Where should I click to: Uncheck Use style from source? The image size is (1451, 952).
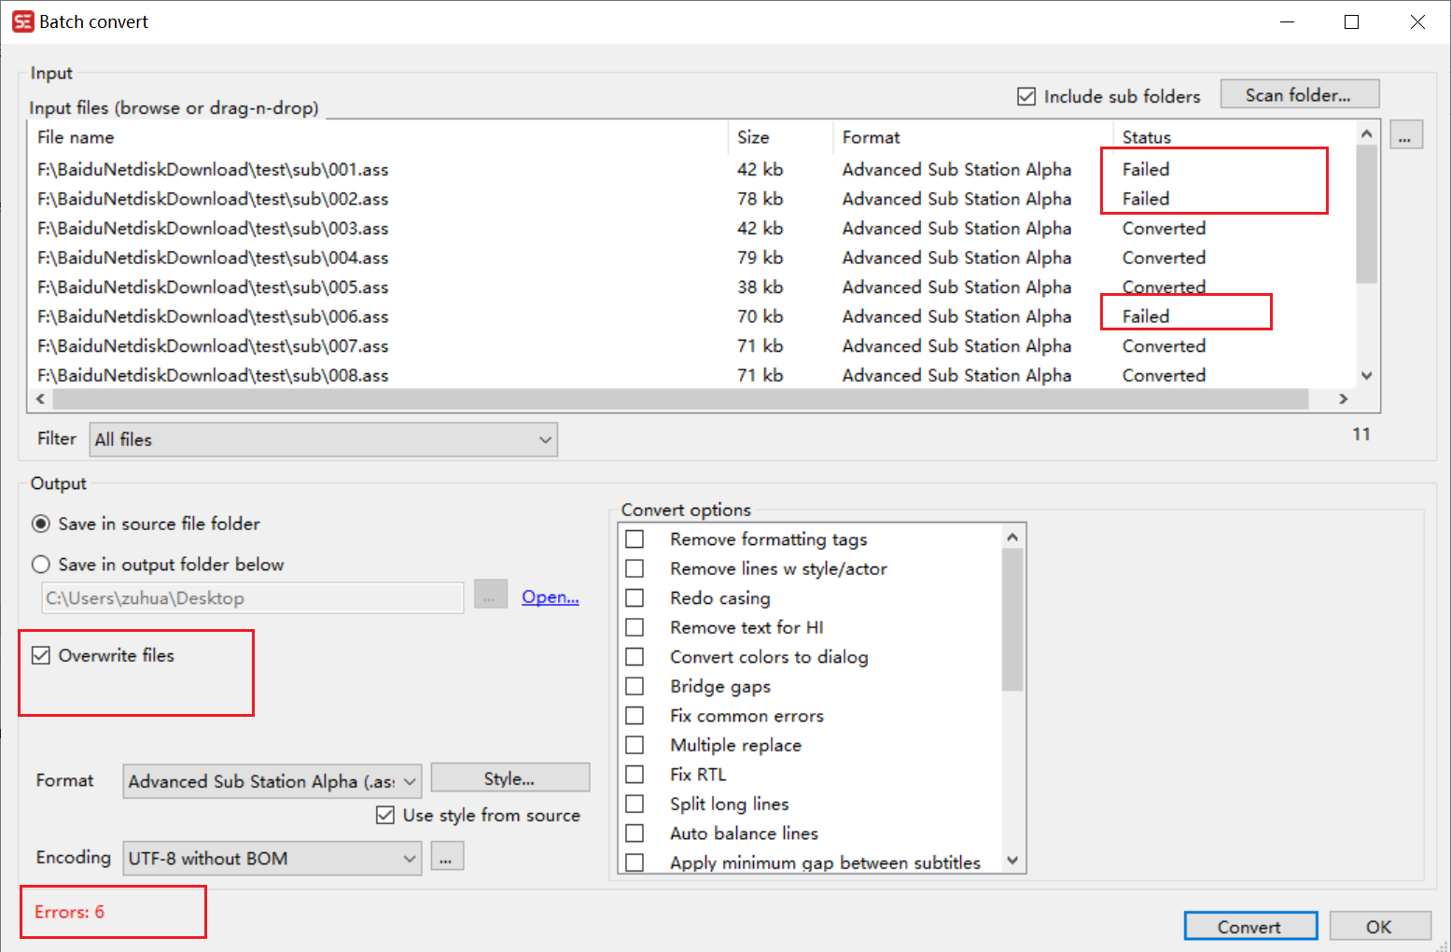385,814
